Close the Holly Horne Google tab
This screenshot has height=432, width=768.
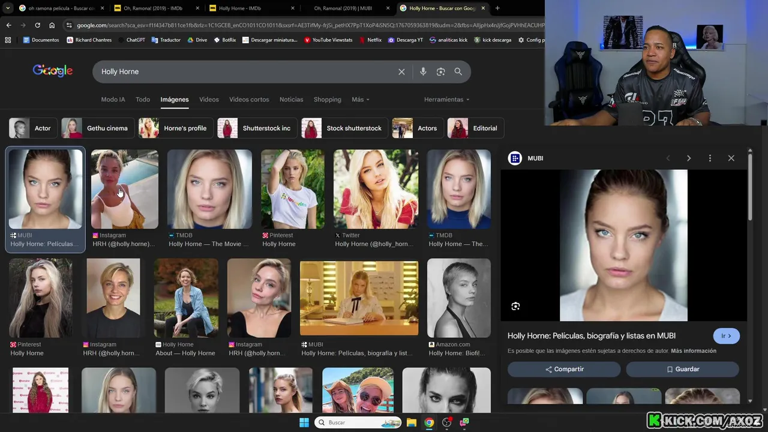483,8
